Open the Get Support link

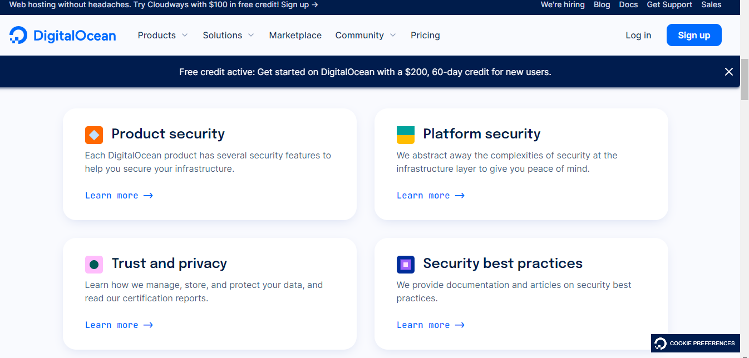coord(669,4)
